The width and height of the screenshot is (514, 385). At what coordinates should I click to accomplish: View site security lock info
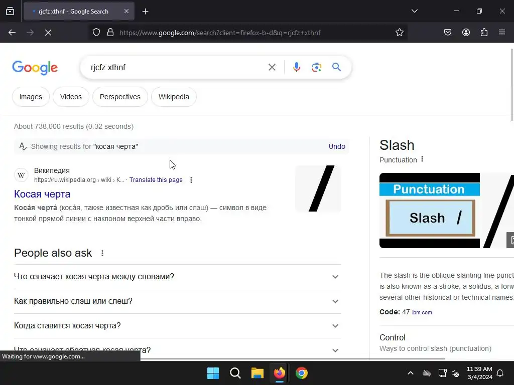pos(110,33)
